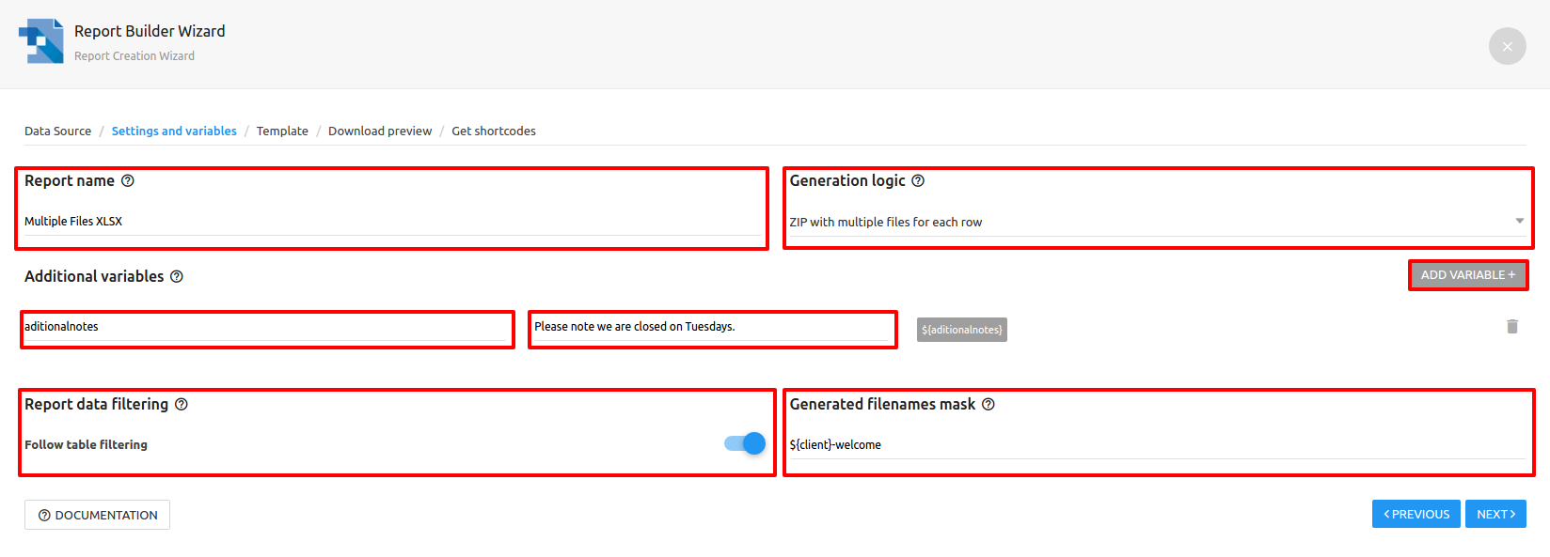
Task: Focus the filenames mask field ${client}-welcome
Action: pyautogui.click(x=1157, y=445)
